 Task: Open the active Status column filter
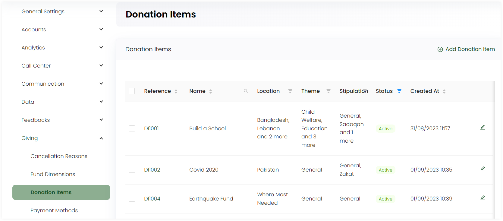click(399, 91)
